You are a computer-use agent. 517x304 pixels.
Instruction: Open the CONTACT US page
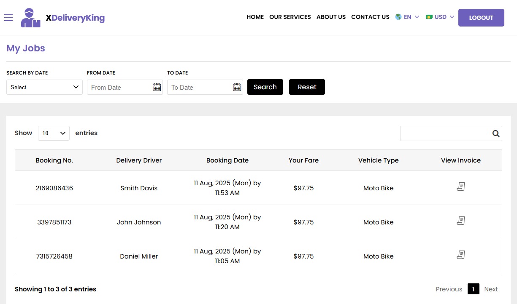[370, 17]
